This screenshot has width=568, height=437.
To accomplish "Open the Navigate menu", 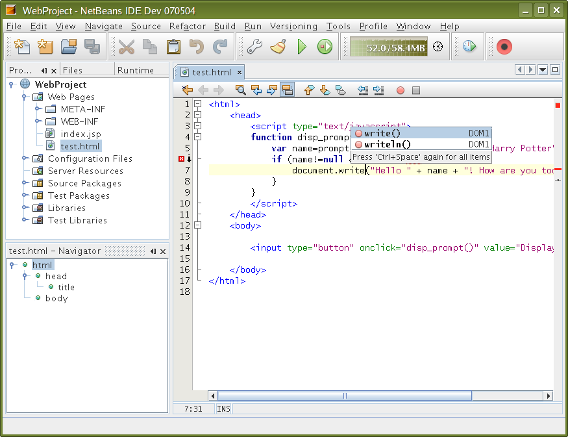I will click(x=104, y=27).
